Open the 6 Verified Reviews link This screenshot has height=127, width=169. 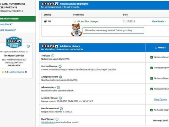click(x=16, y=72)
